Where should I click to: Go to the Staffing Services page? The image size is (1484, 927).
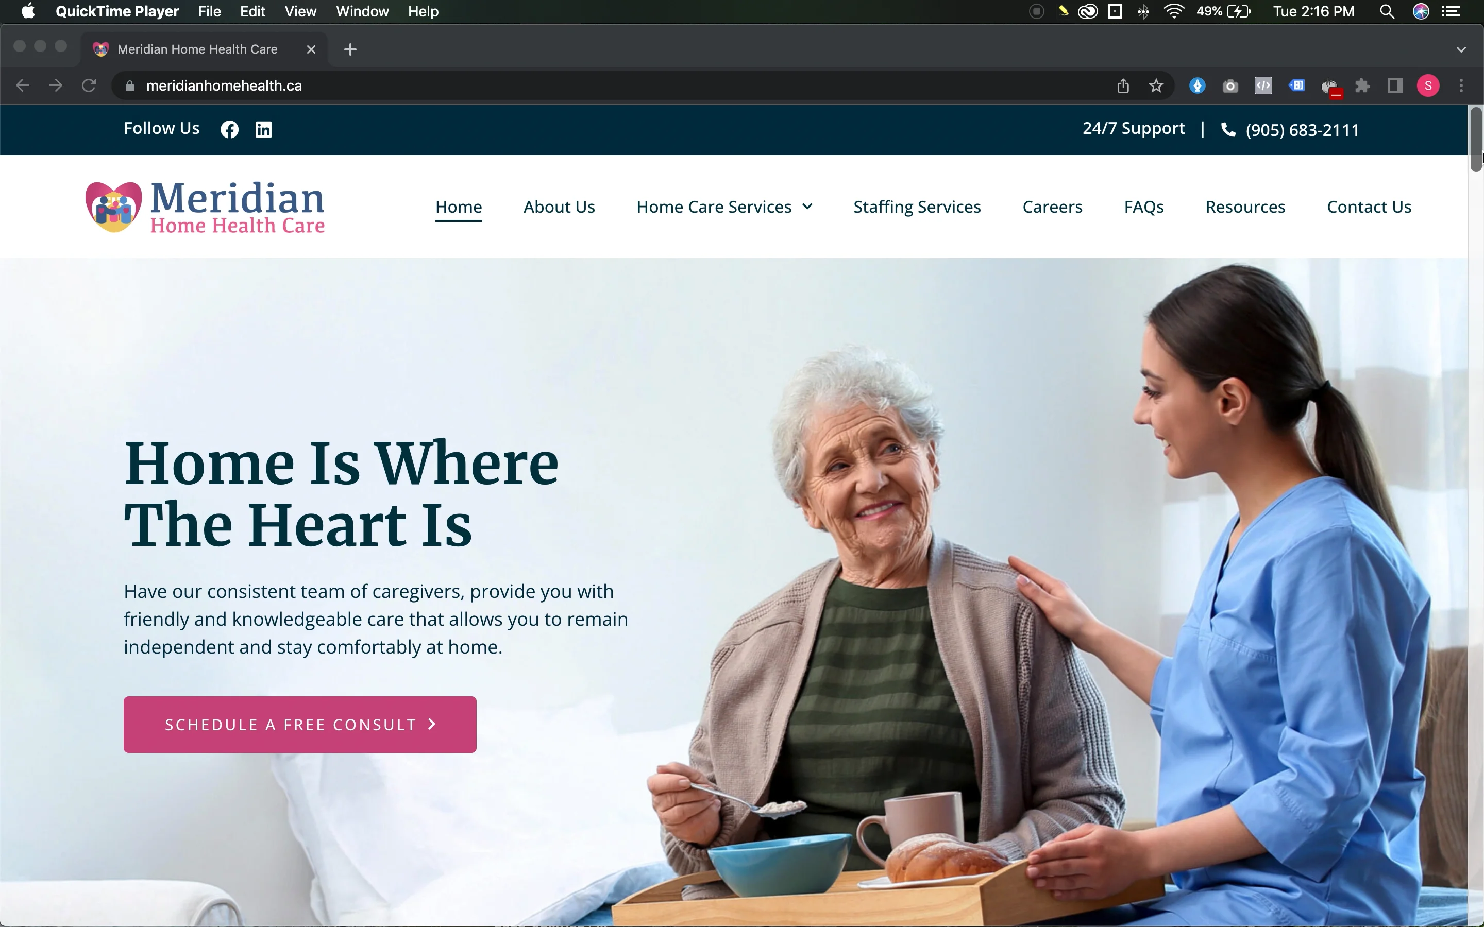[x=917, y=207]
